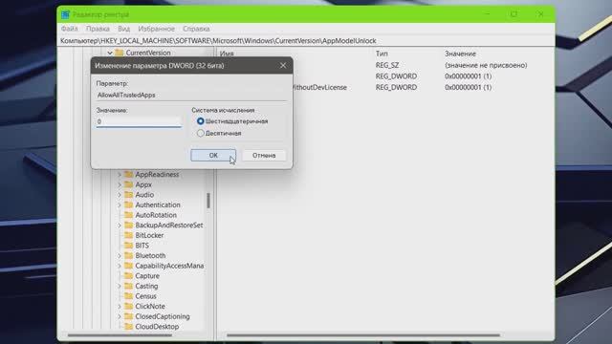Click the CloudDesktop folder icon
This screenshot has width=612, height=344.
click(128, 327)
